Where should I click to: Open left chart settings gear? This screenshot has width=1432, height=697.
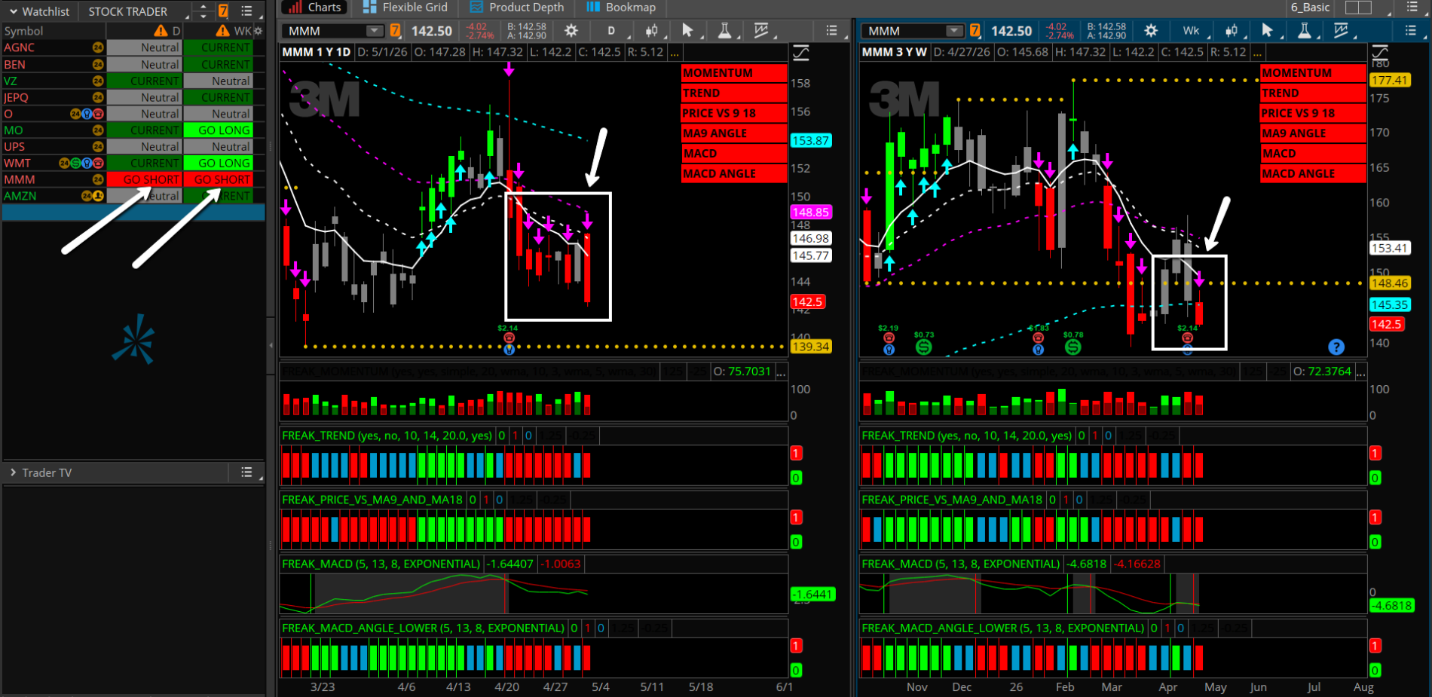(x=571, y=31)
